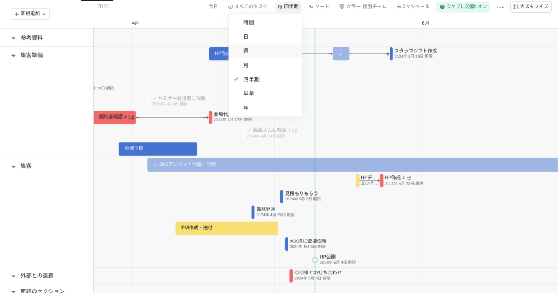The height and width of the screenshot is (293, 558).
Task: Toggle ウェブに公開: オン setting
Action: (463, 7)
